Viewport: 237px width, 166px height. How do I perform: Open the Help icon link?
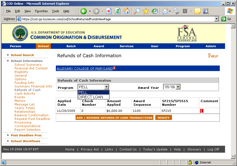point(213,56)
